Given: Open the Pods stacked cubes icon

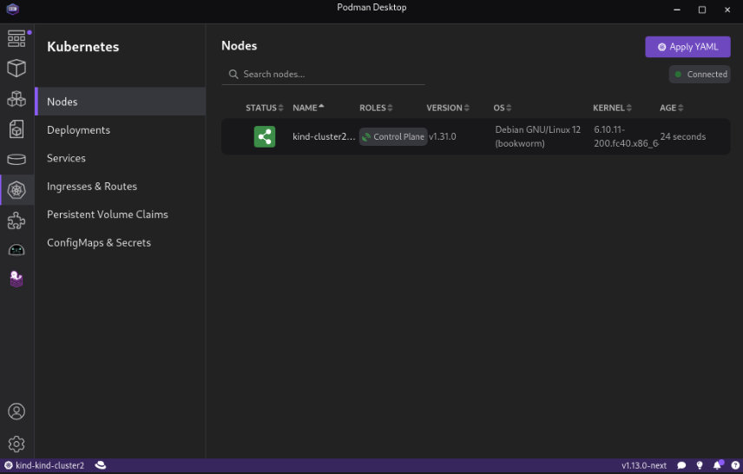Looking at the screenshot, I should 16,99.
